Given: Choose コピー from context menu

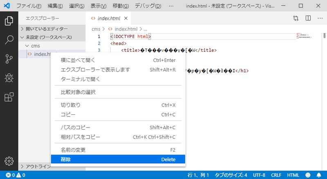Looking at the screenshot, I should 118,114.
